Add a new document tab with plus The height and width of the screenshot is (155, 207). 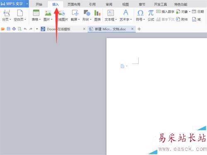pyautogui.click(x=139, y=29)
